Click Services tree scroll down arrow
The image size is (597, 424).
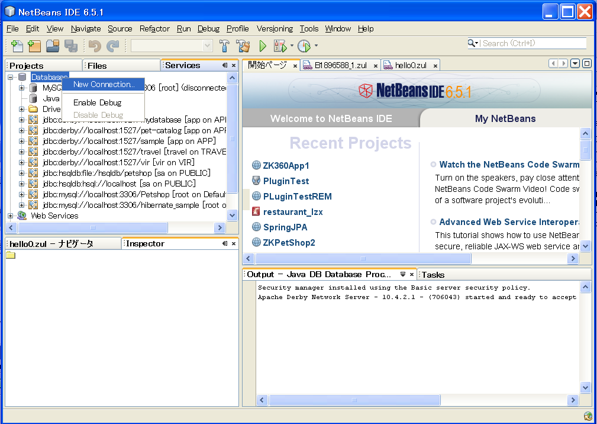[x=233, y=215]
